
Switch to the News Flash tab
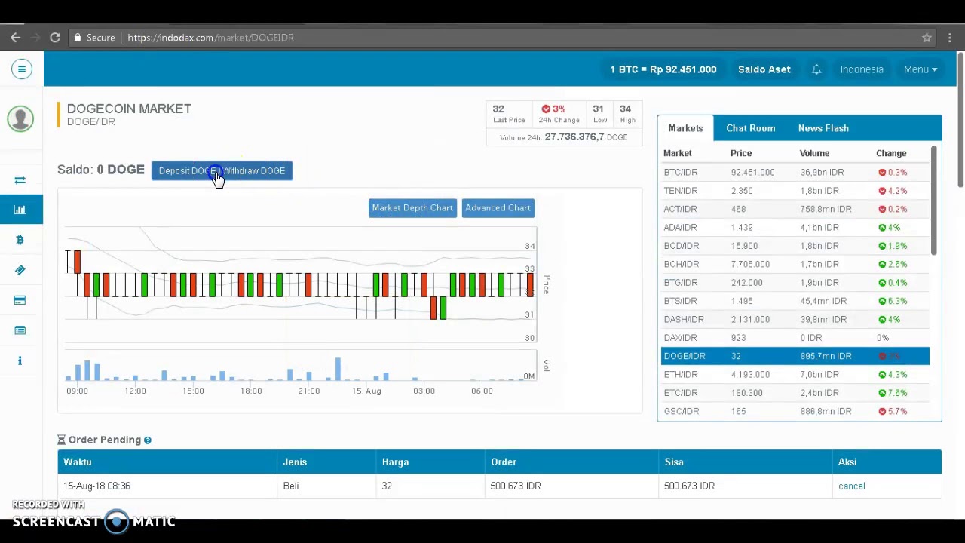[x=823, y=128]
